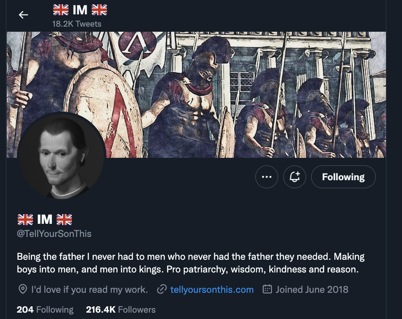402x319 pixels.
Task: Open the three-dots more options menu
Action: (x=267, y=177)
